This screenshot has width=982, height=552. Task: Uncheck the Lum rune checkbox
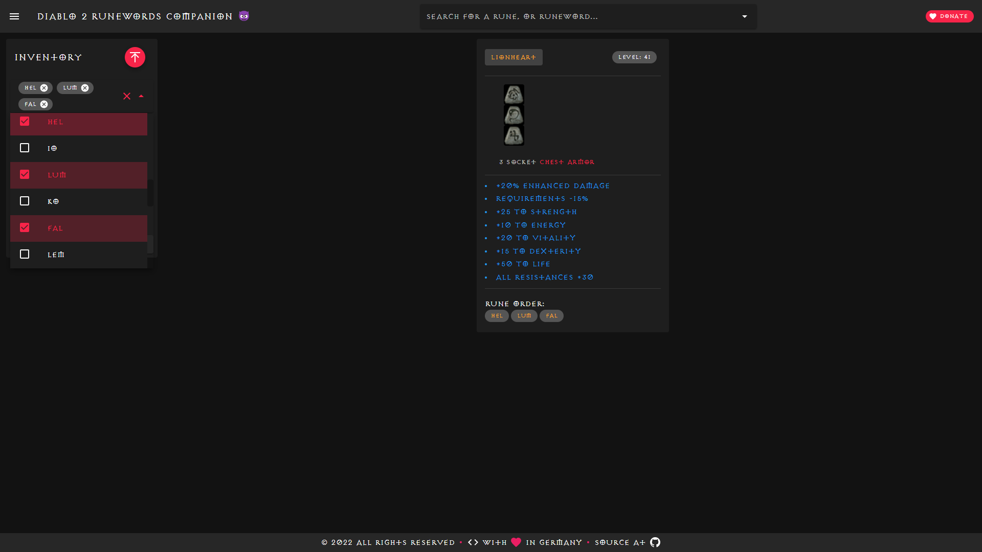pos(25,174)
